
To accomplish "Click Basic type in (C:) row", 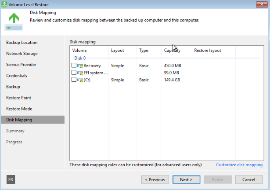I will pos(144,80).
